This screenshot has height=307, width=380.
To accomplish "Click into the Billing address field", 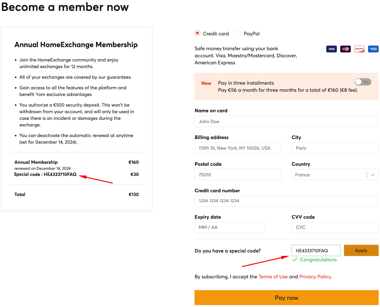I will [x=238, y=148].
